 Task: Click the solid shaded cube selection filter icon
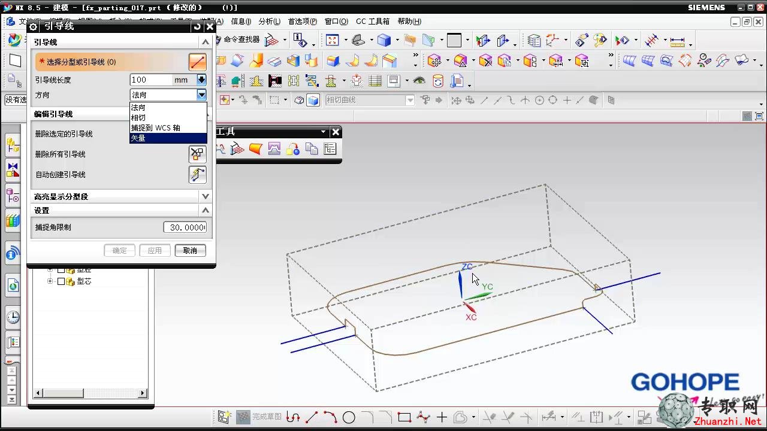click(x=313, y=100)
